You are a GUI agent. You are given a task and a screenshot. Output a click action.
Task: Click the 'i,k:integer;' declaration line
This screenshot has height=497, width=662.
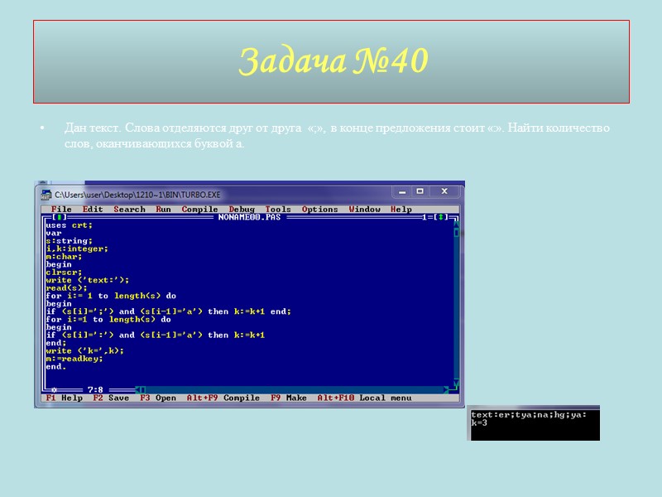point(77,249)
